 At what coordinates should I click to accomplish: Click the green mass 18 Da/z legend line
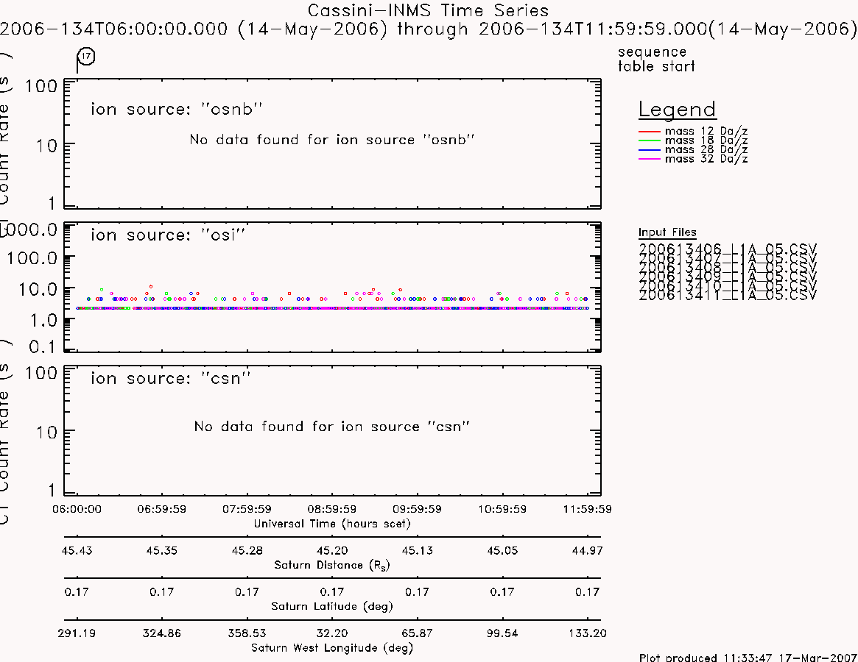[650, 141]
